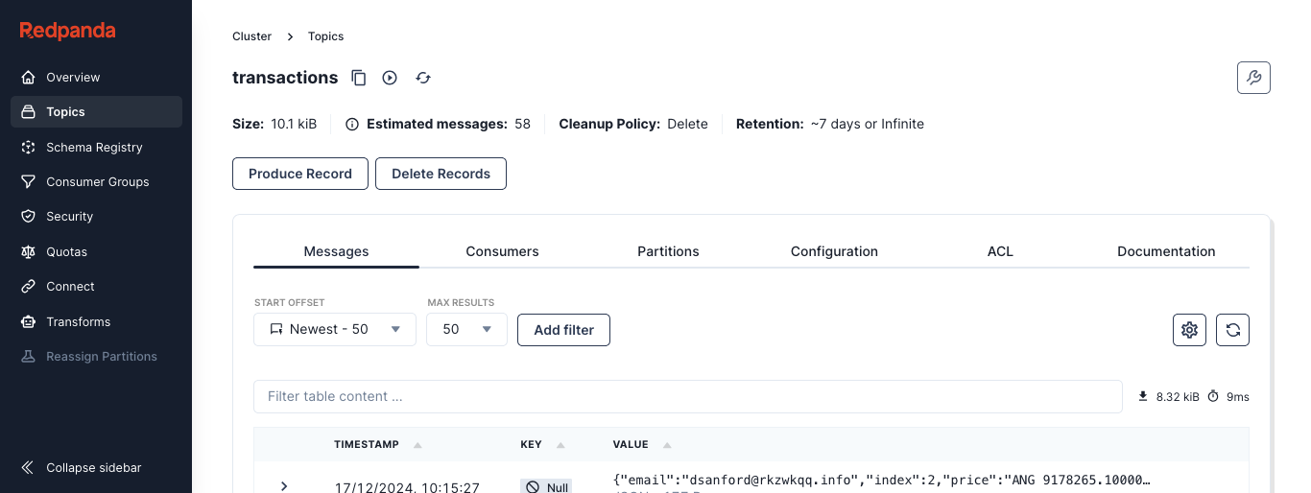Viewport: 1311px width, 493px height.
Task: Click the Quotas scale icon
Action: (28, 251)
